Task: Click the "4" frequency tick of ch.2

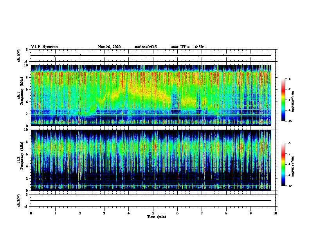Action: [27, 166]
